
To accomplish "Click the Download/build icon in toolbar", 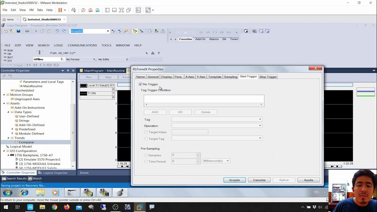I will click(163, 31).
